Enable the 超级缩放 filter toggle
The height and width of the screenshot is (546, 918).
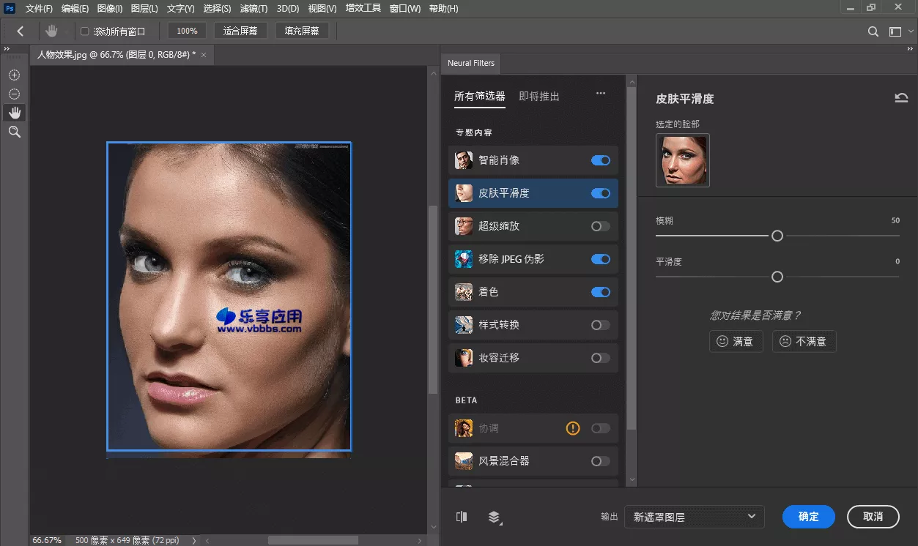pos(600,226)
